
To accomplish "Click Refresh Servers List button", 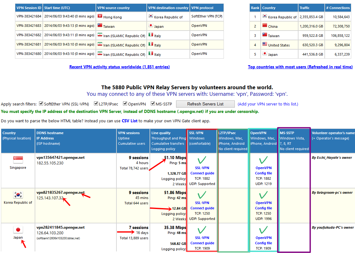I will 205,104.
